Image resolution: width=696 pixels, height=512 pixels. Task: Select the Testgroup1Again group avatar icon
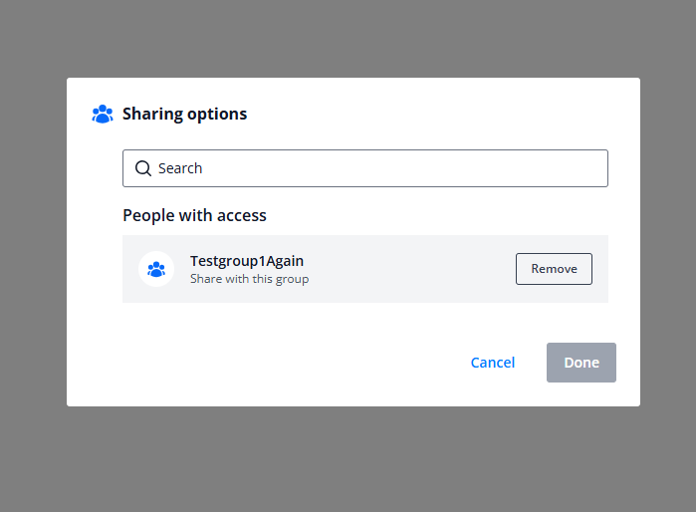click(x=156, y=269)
